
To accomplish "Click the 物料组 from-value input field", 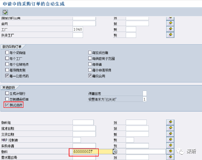I will coord(83,123).
